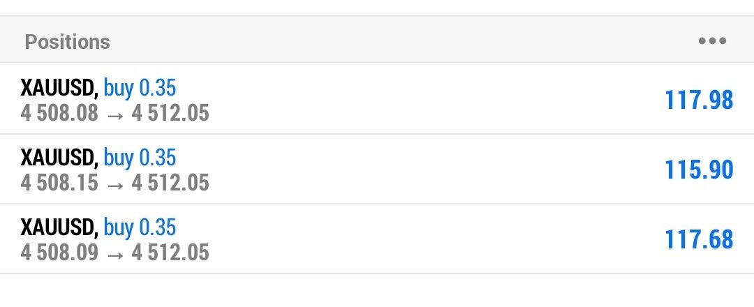The width and height of the screenshot is (754, 307).
Task: Click the open price 4 508.15
Action: coord(59,183)
